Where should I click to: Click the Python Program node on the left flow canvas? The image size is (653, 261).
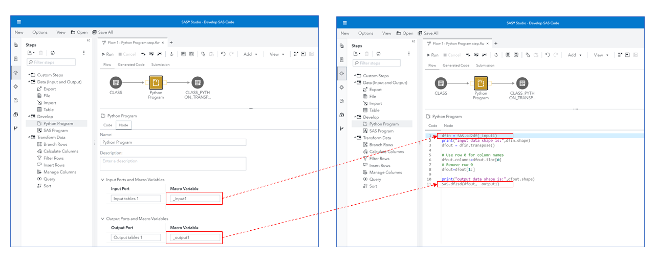[156, 82]
